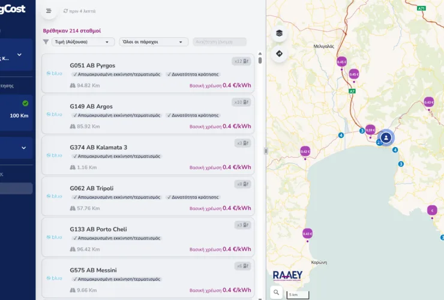
Task: Click the x12 charger count badge for Pyrgos
Action: pyautogui.click(x=241, y=61)
